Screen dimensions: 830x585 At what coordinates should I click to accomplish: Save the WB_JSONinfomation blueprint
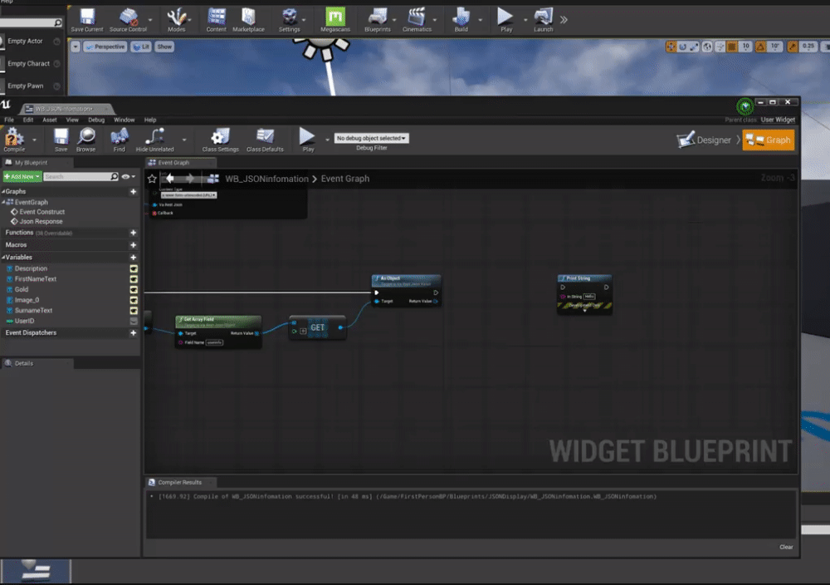[61, 140]
